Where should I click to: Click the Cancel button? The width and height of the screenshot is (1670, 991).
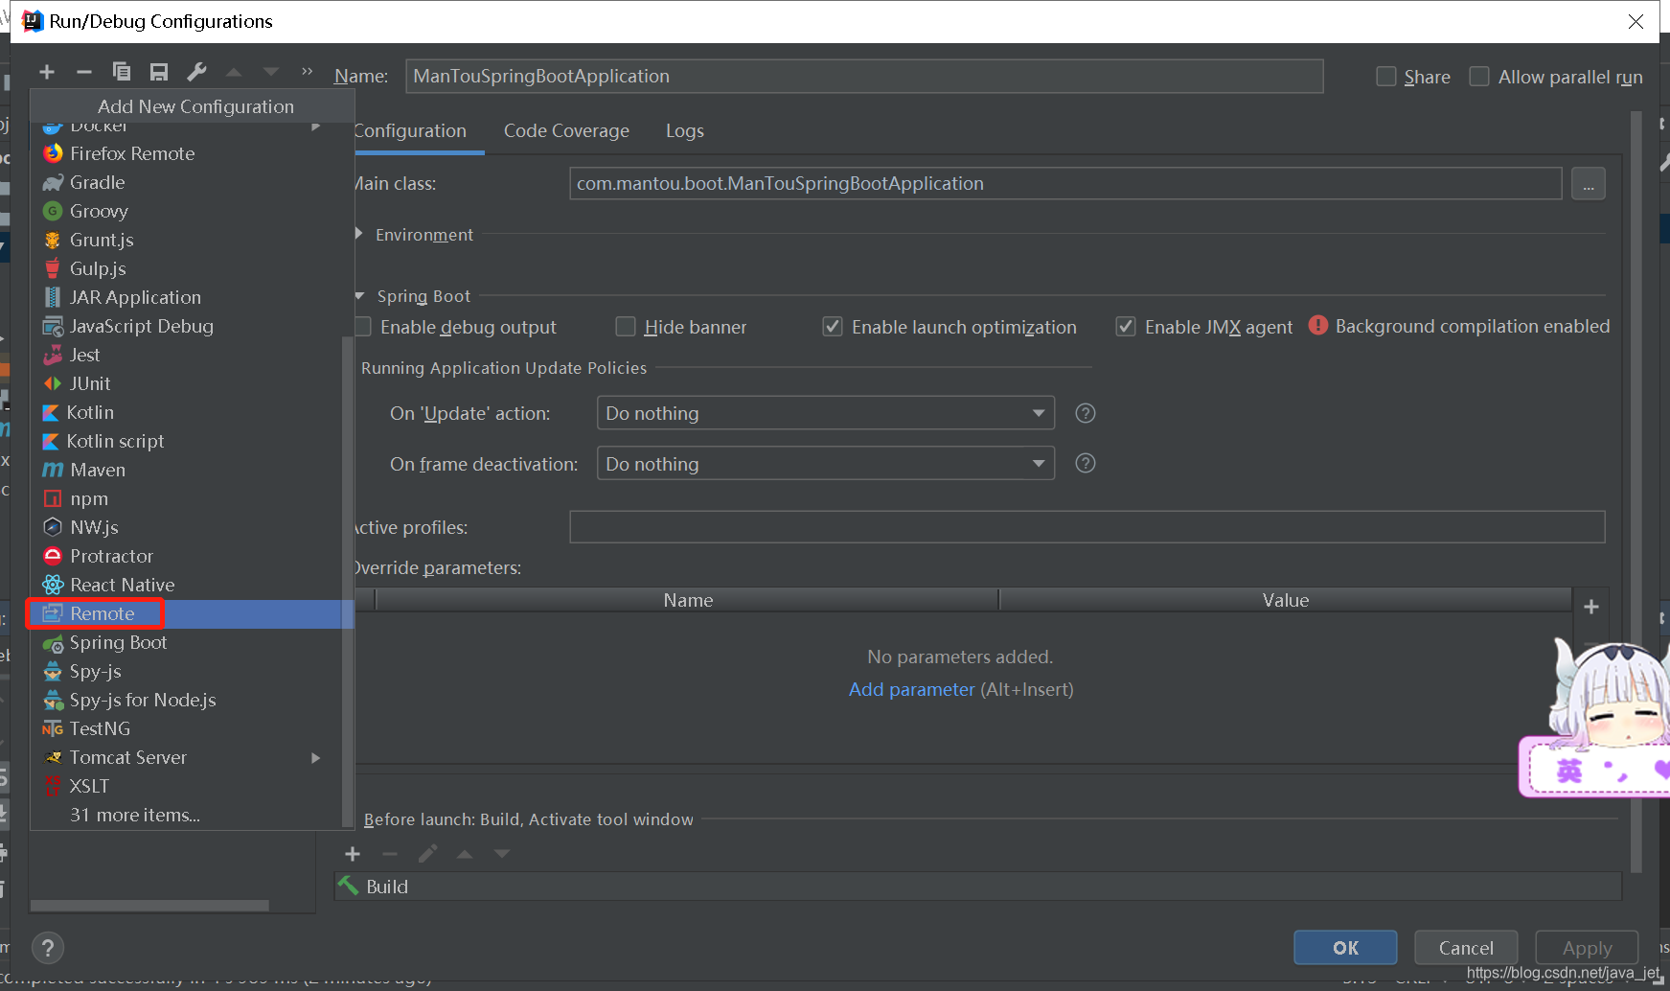click(1466, 948)
